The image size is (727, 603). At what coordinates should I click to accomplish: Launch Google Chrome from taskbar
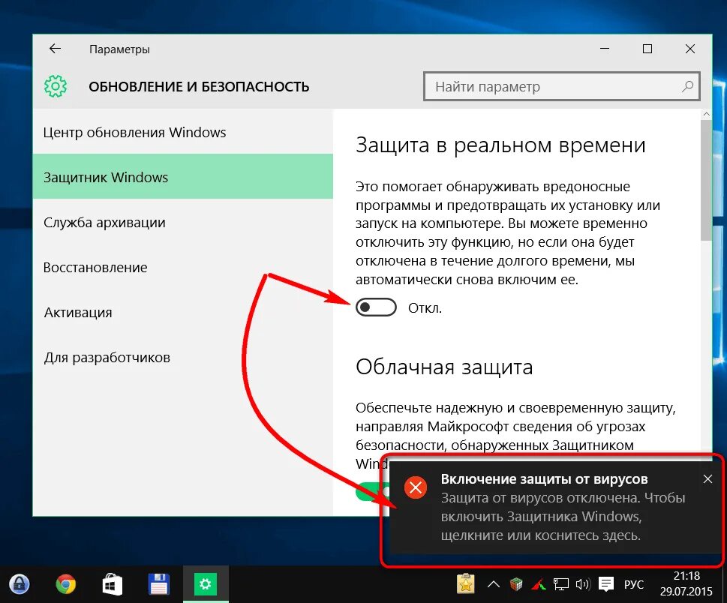pos(66,584)
